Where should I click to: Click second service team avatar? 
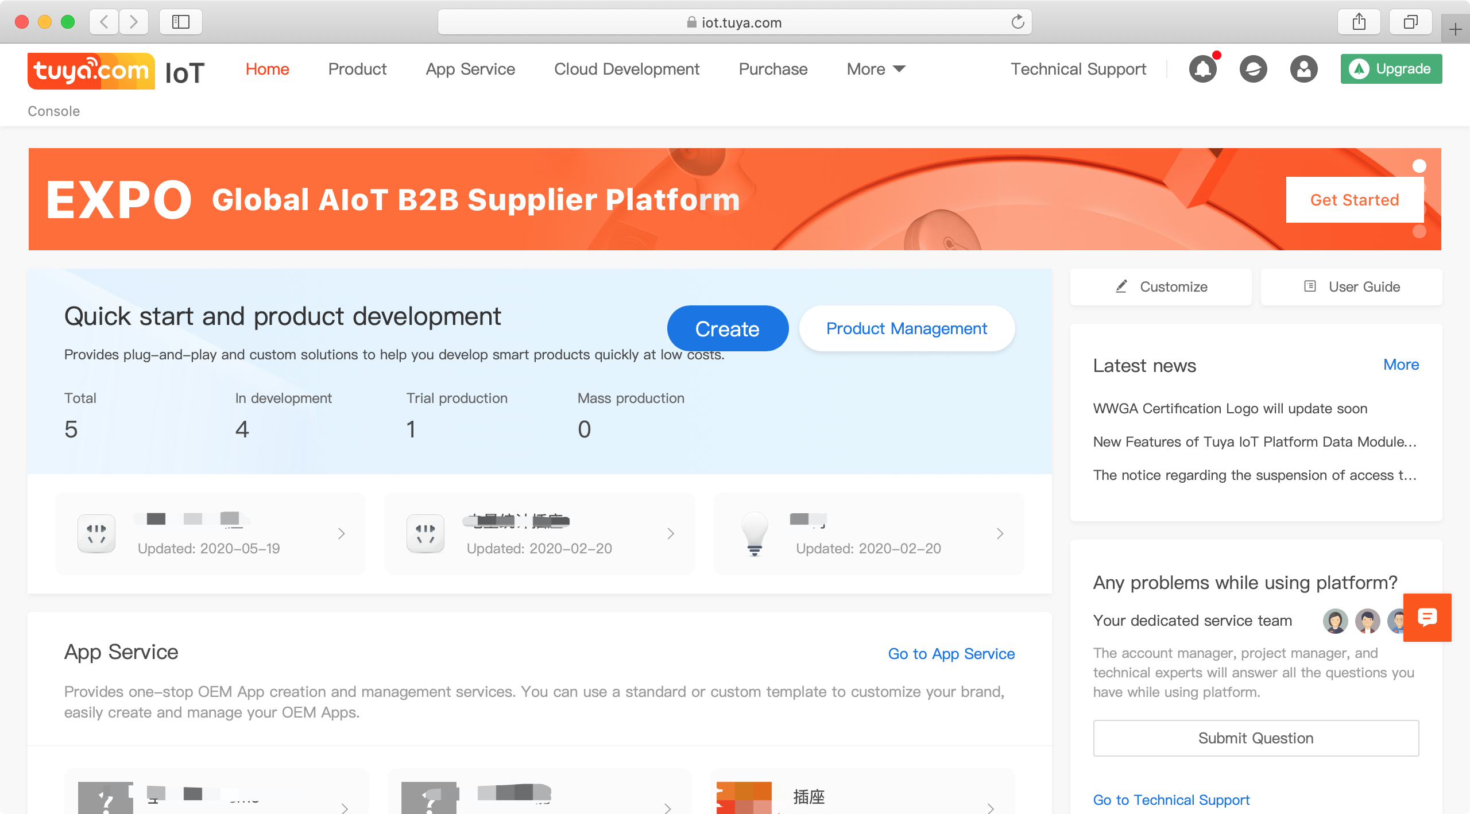[x=1367, y=621]
